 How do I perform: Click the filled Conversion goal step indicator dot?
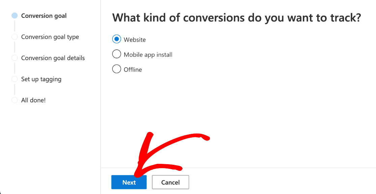[x=14, y=15]
